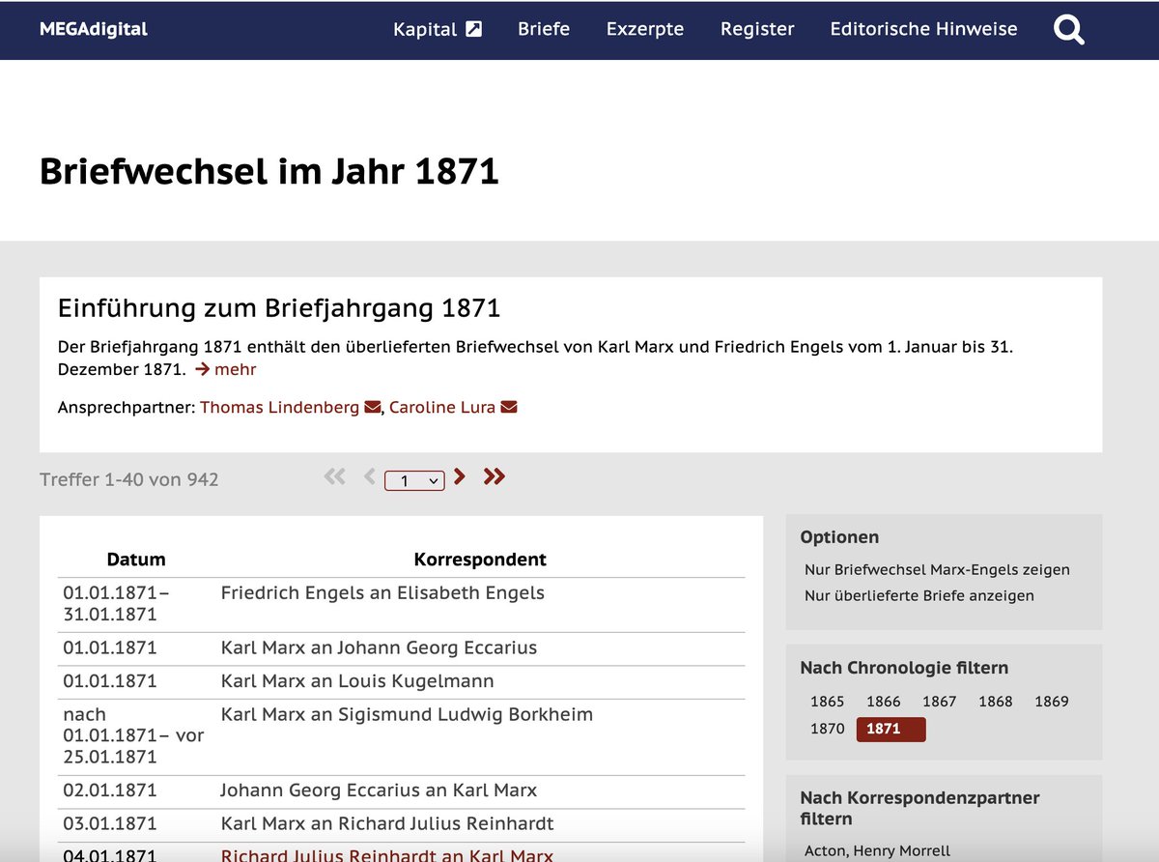Screen dimensions: 1159x862
Task: Click the previous page arrow icon
Action: click(x=369, y=476)
